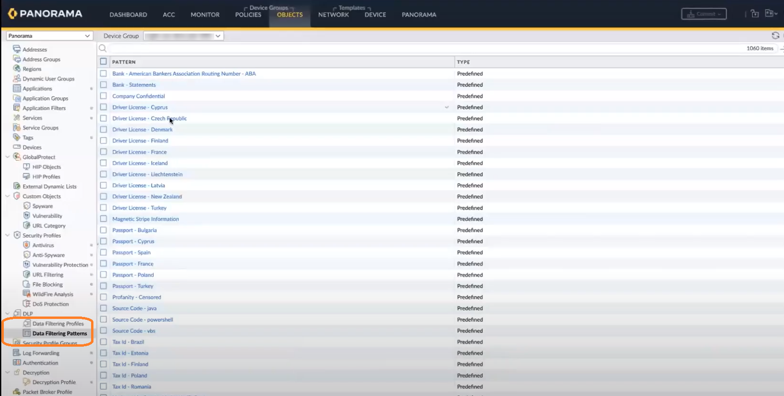The image size is (784, 396).
Task: Open the Device Group dropdown
Action: pos(184,36)
